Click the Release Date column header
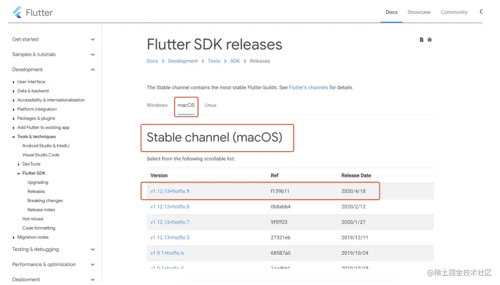This screenshot has width=500, height=285. 356,176
